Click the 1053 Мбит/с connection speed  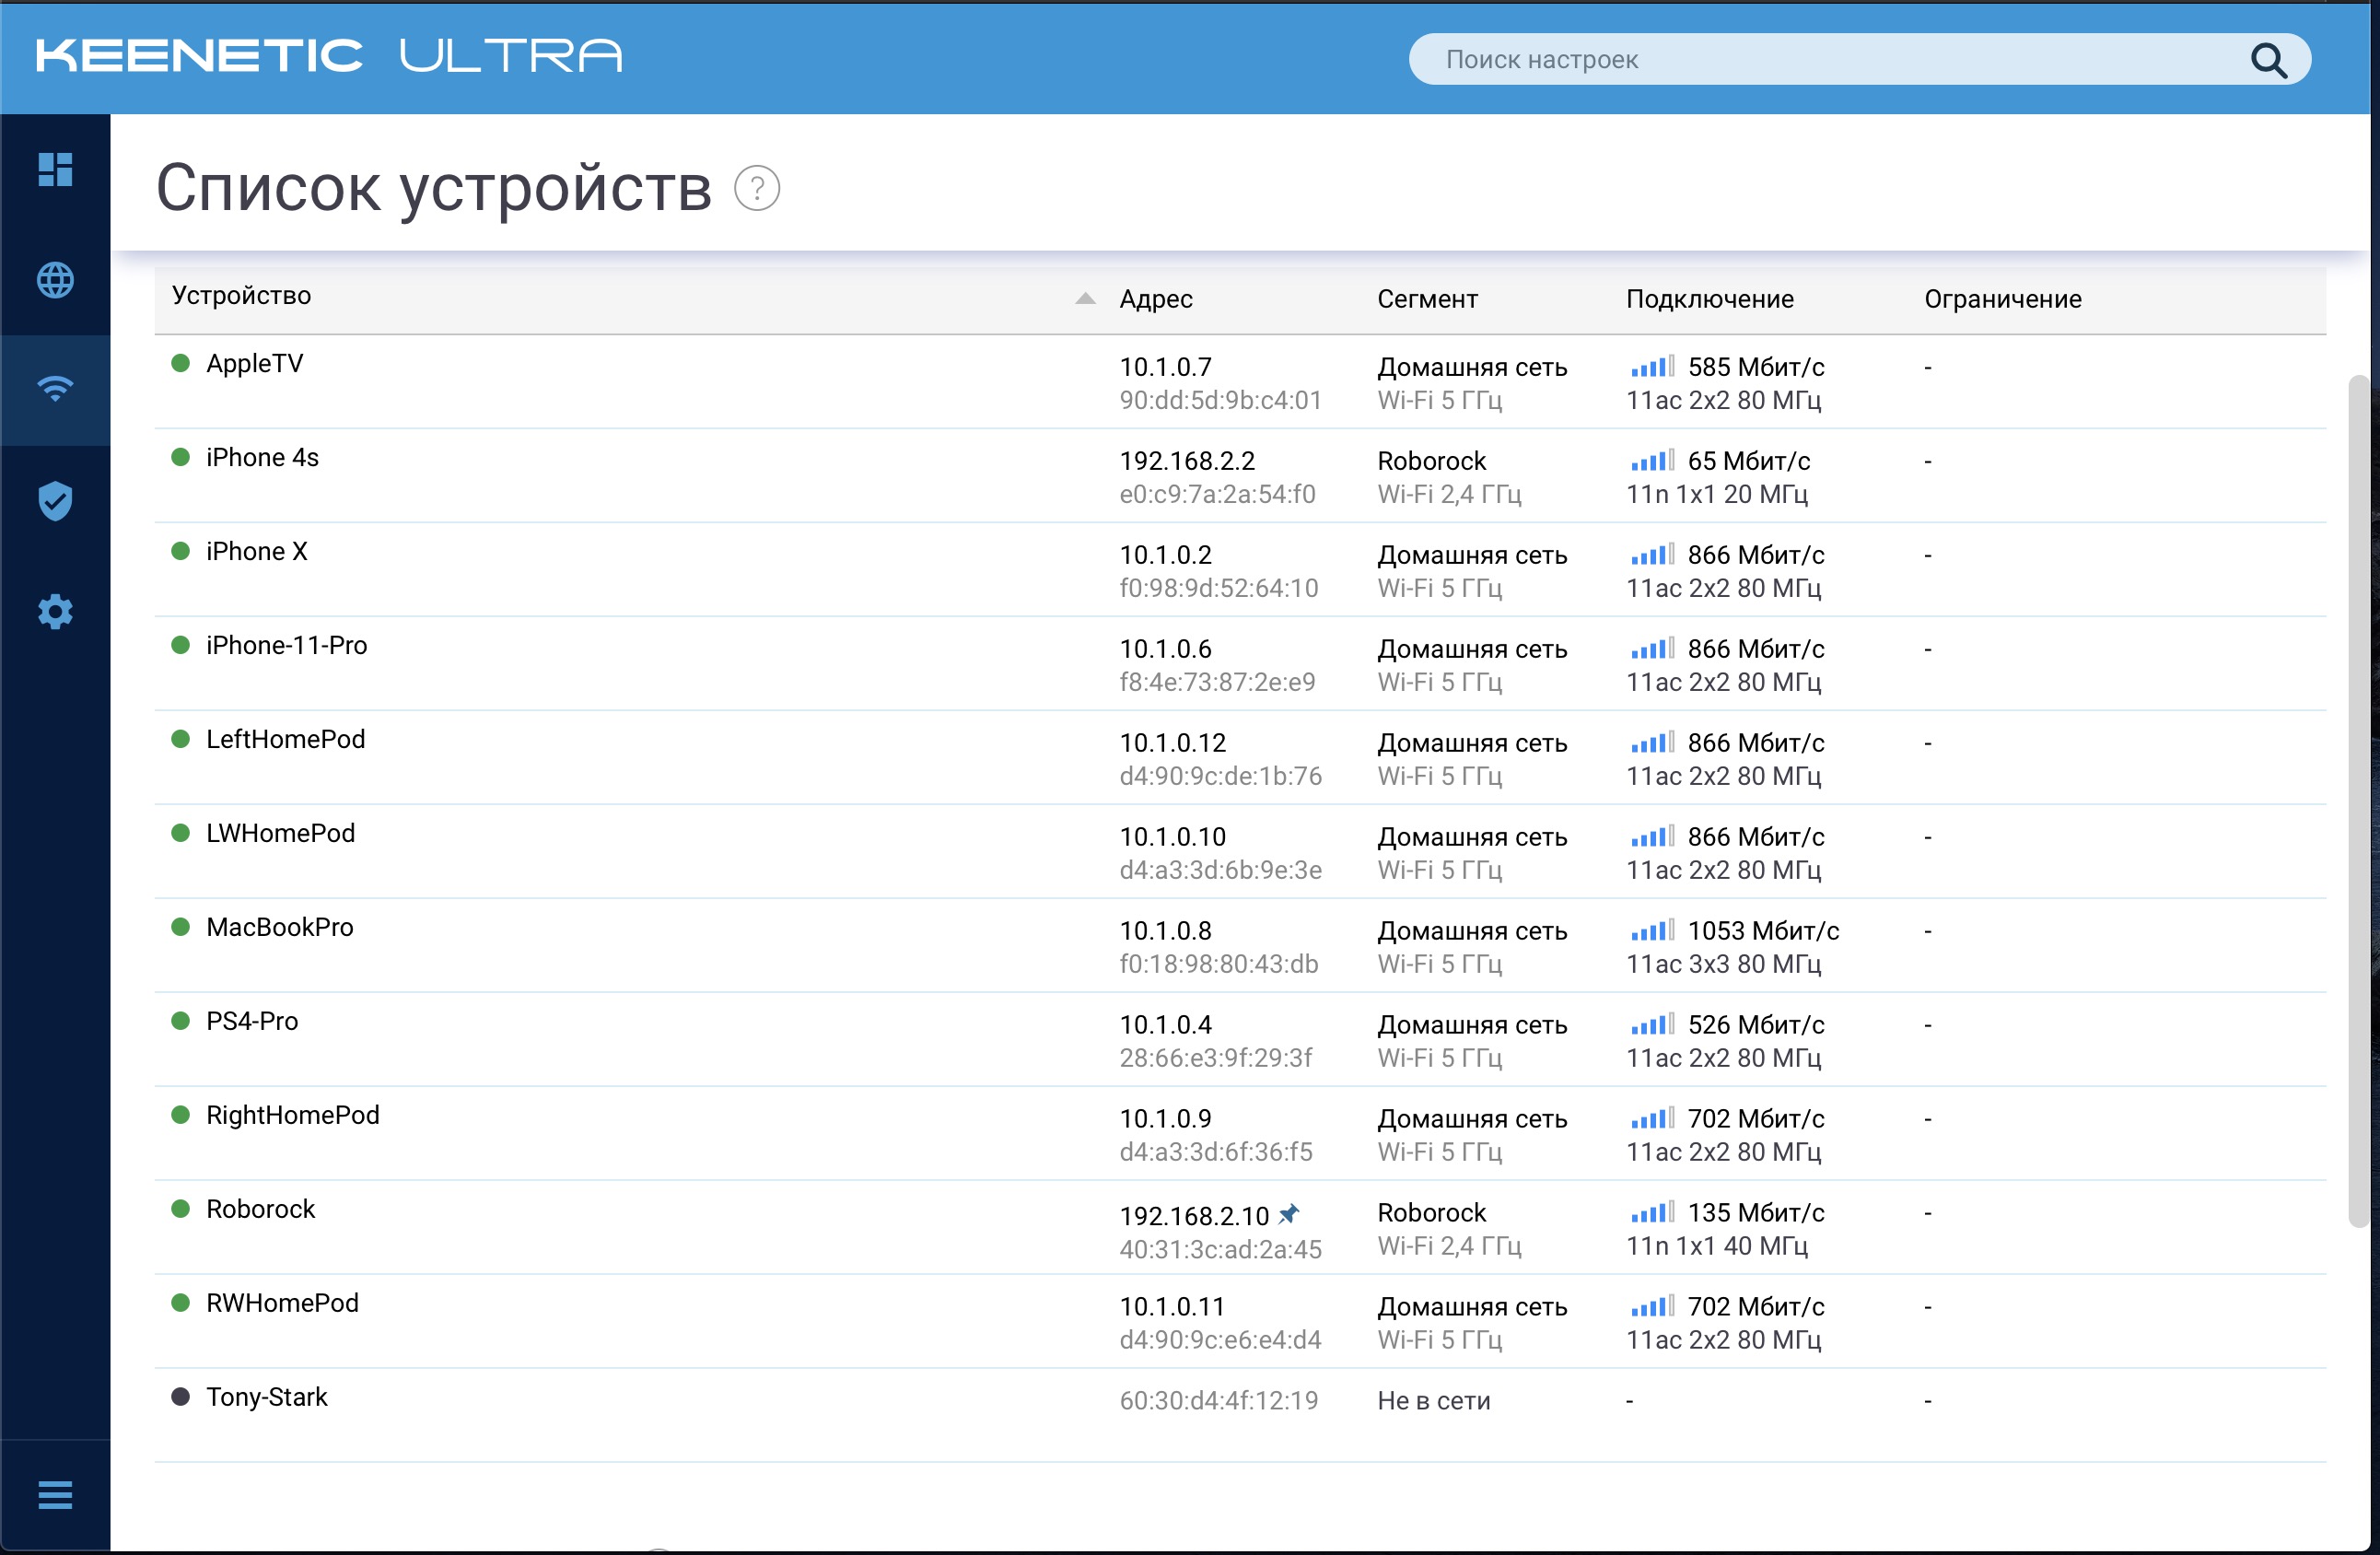tap(1763, 931)
